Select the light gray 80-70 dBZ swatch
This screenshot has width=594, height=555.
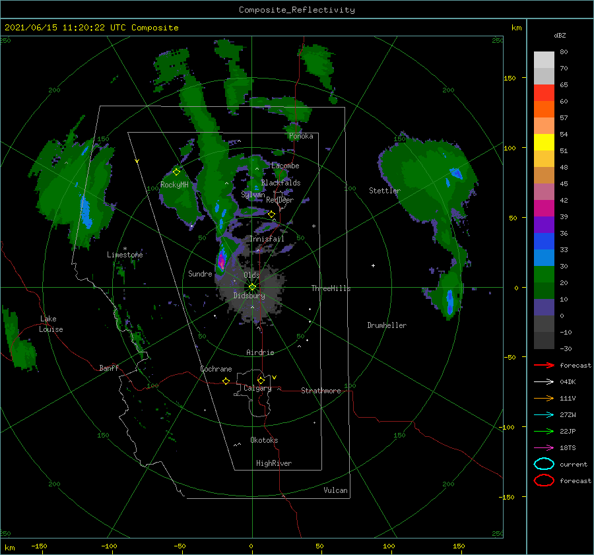[544, 60]
